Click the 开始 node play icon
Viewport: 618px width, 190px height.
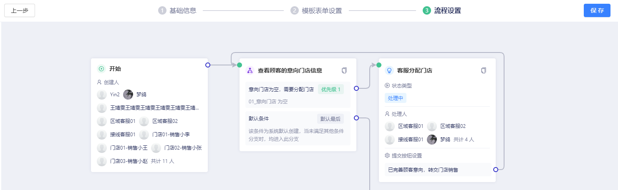point(101,69)
